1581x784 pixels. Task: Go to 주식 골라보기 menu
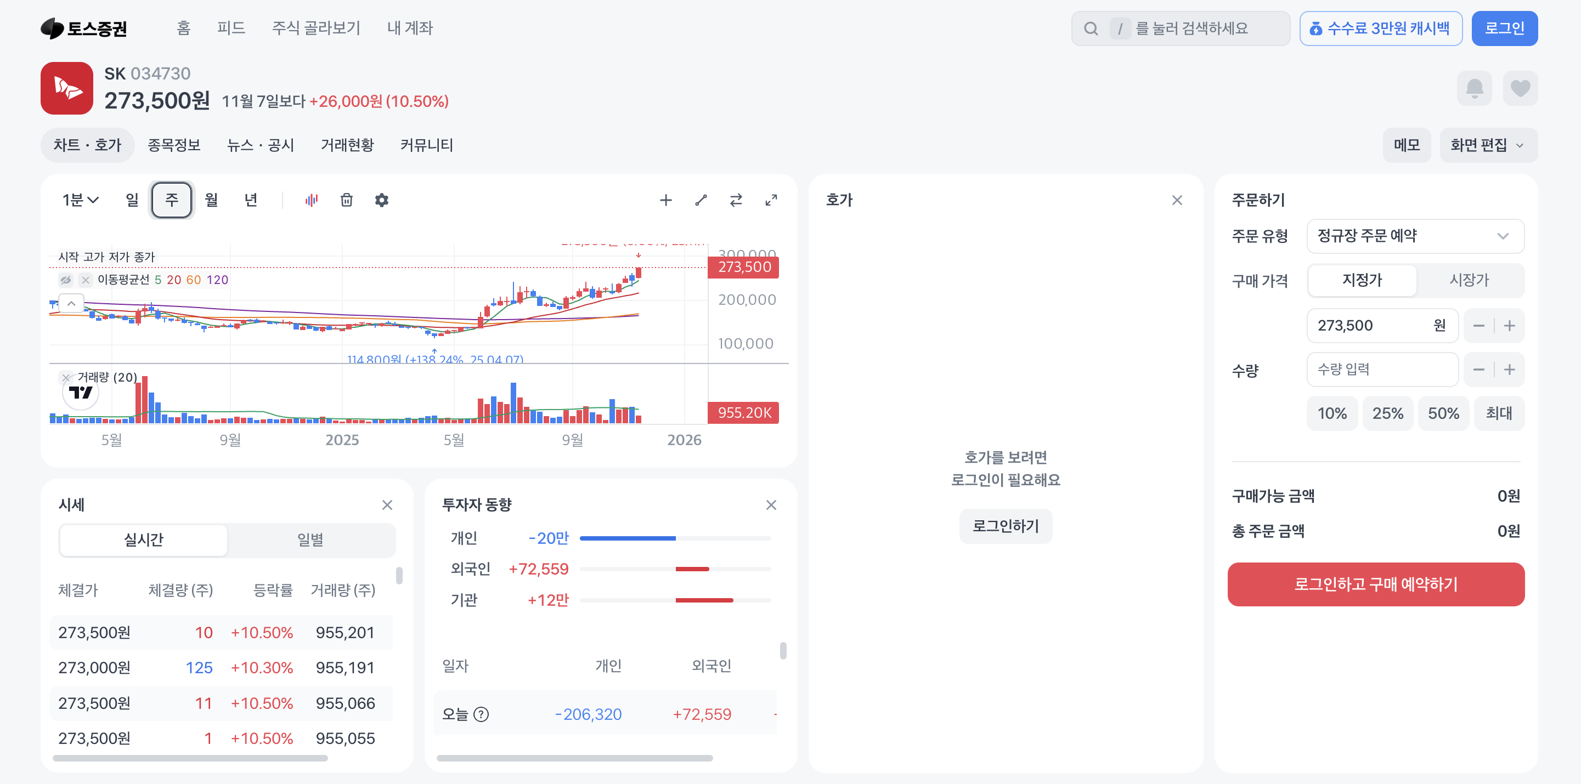[316, 28]
